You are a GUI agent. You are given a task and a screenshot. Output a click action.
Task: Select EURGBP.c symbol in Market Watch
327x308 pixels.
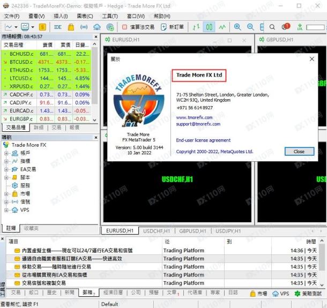coord(21,119)
